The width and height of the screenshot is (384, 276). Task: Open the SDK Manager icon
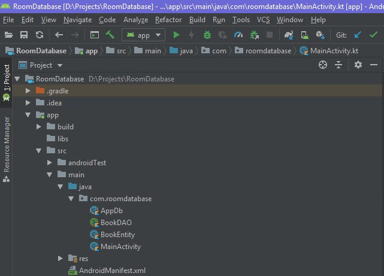(320, 35)
